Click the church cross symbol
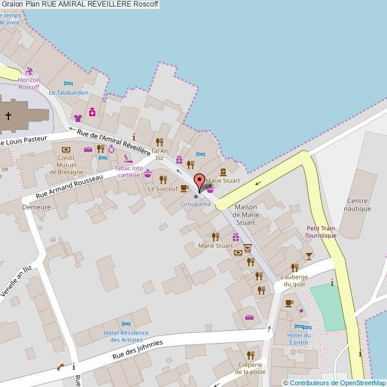Image resolution: width=387 pixels, height=387 pixels. pos(9,116)
